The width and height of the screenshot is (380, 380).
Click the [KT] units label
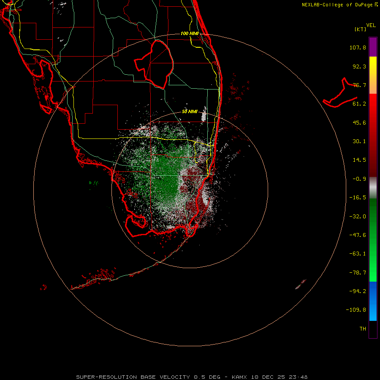click(360, 29)
